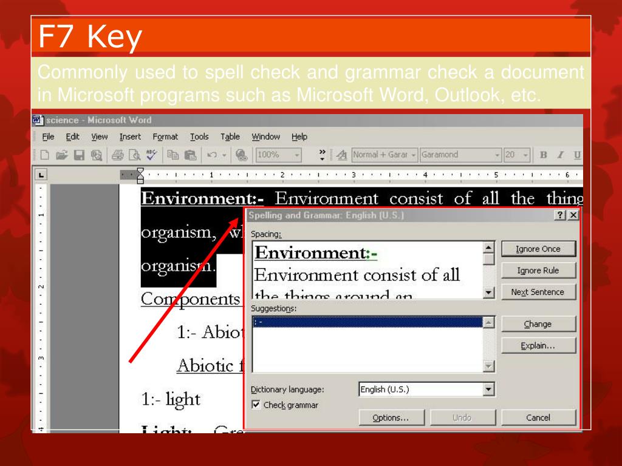Open the Normal + Garar style dropdown
Image resolution: width=622 pixels, height=466 pixels.
tap(413, 155)
